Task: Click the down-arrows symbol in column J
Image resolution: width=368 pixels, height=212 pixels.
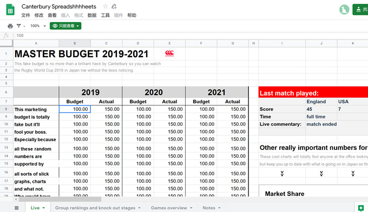Action: 321,174
